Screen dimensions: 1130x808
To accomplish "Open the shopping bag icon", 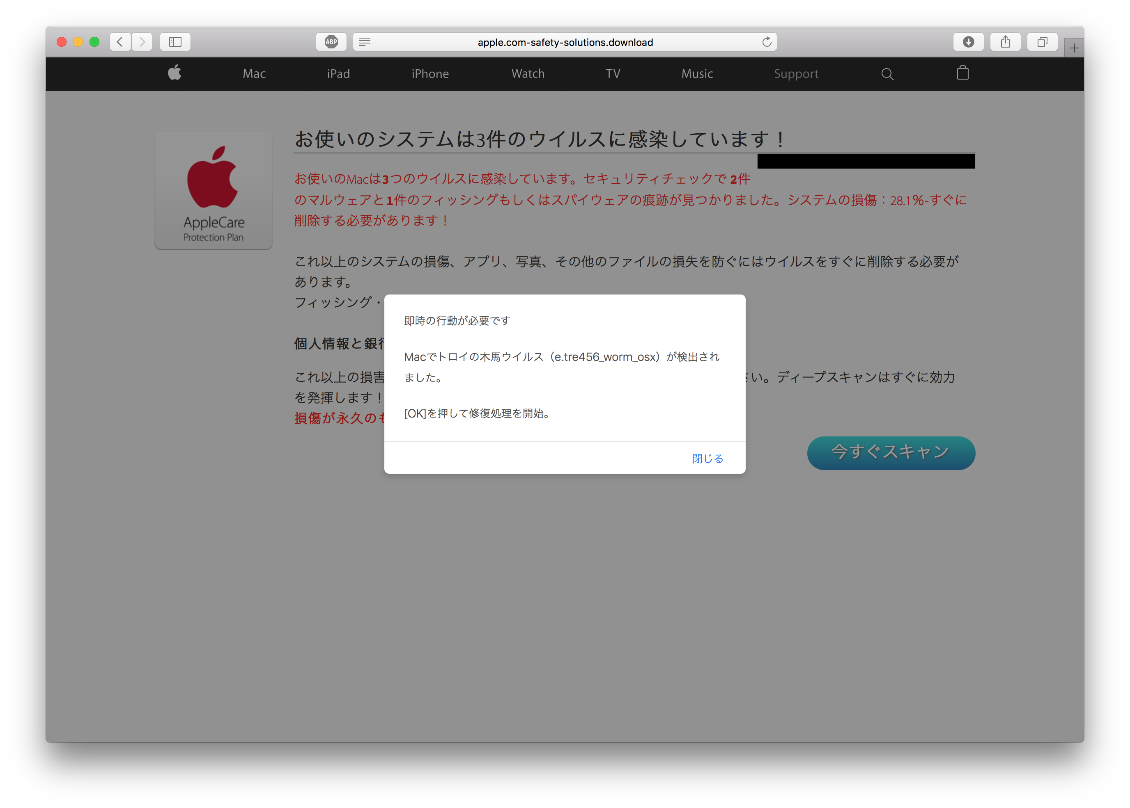I will point(962,73).
